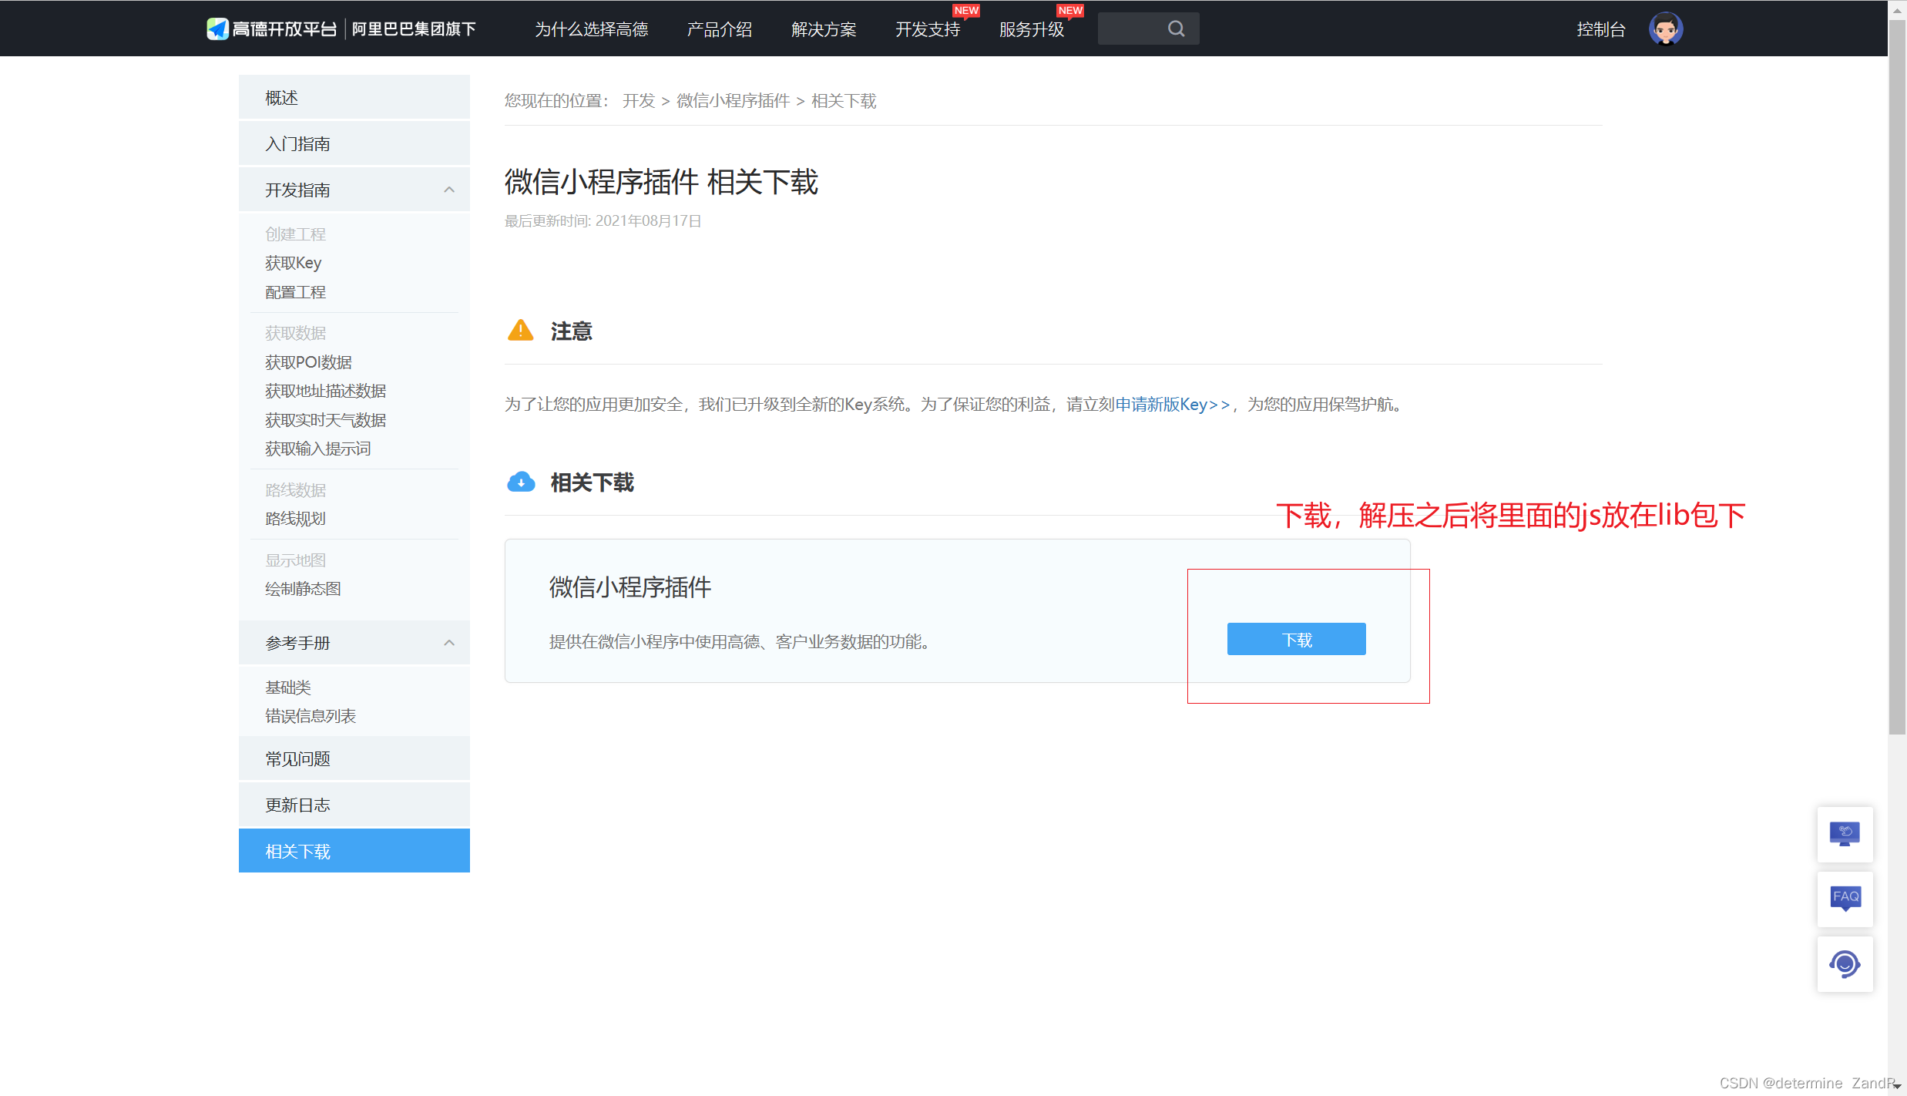Open 基础类 sidebar item
Screen dimensions: 1907x1096
click(x=288, y=688)
